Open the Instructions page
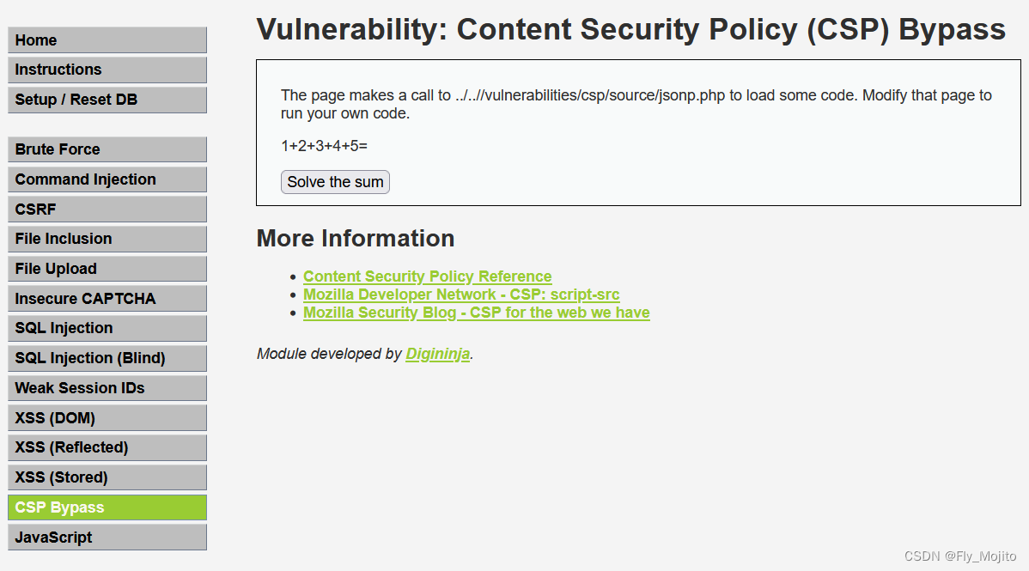The height and width of the screenshot is (571, 1029). click(107, 70)
